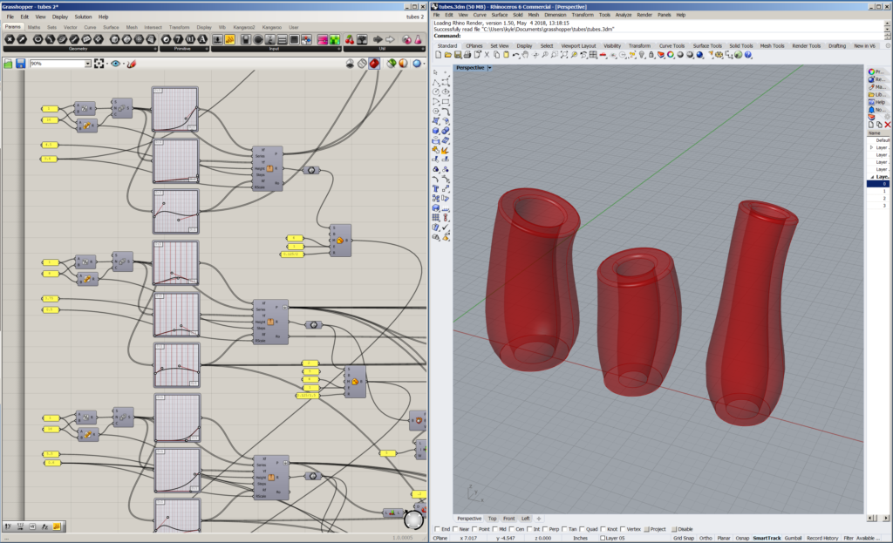Expand the Geometry group panel
The width and height of the screenshot is (893, 543).
155,49
